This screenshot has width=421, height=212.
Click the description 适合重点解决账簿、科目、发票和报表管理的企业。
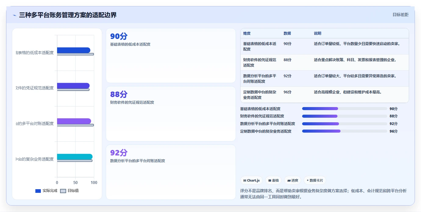tap(355, 60)
